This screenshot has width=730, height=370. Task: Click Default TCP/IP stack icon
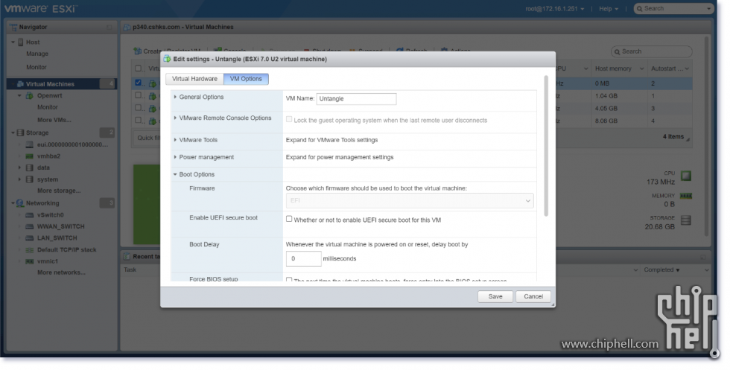click(x=29, y=250)
